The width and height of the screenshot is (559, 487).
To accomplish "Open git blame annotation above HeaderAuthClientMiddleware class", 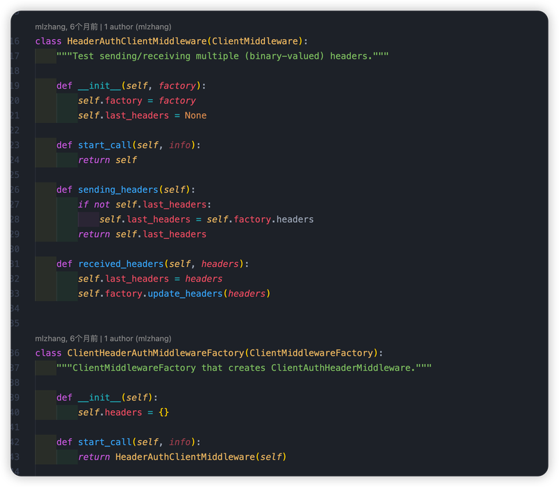I will pyautogui.click(x=103, y=27).
